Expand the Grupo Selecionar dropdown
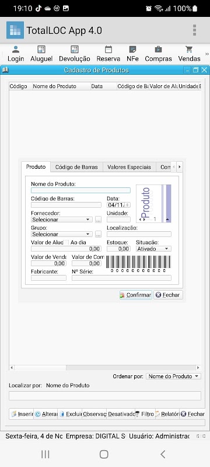 62,234
